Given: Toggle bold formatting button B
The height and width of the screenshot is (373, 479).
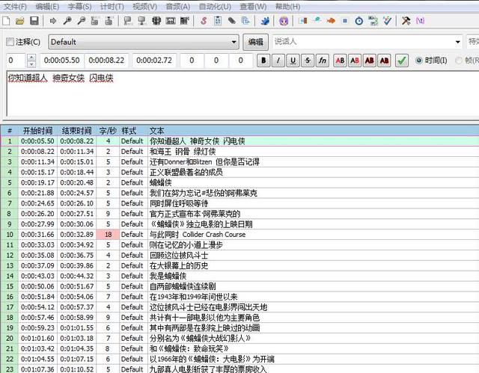Looking at the screenshot, I should tap(263, 61).
